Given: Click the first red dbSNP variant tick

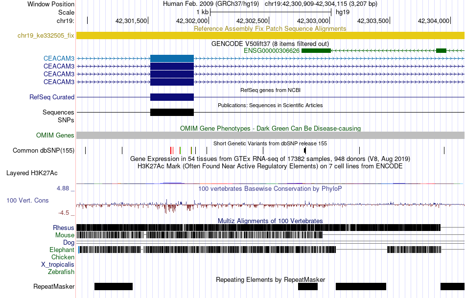Looking at the screenshot, I should [x=171, y=150].
